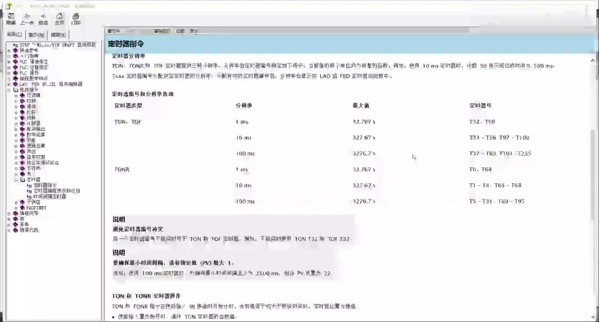
Task: Click the T0、T64 table cell
Action: [480, 169]
